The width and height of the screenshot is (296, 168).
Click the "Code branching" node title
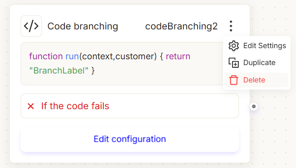83,26
